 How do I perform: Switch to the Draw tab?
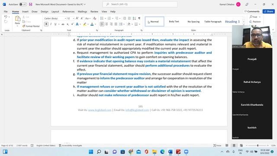[x=35, y=12]
